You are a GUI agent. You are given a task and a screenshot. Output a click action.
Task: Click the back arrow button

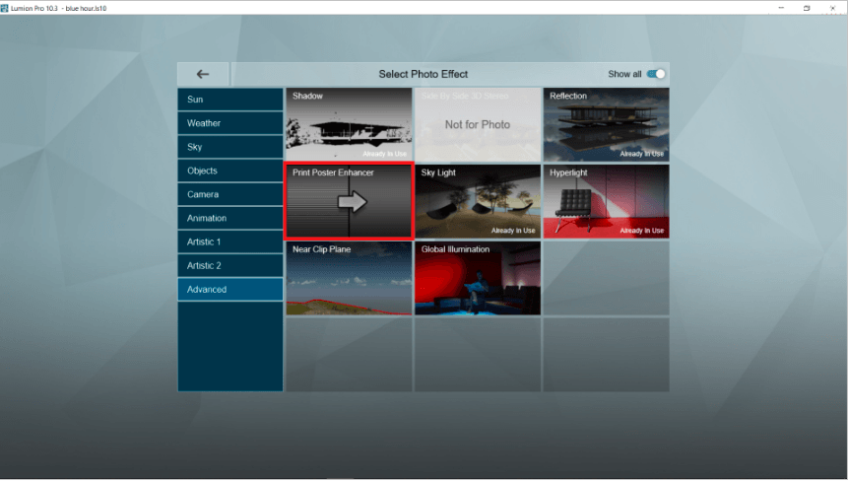(203, 74)
